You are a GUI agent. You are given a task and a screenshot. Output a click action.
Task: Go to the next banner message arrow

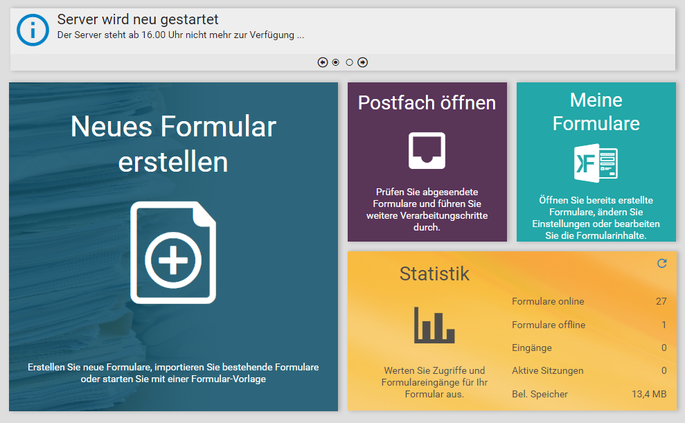(x=362, y=62)
